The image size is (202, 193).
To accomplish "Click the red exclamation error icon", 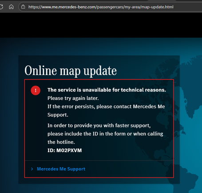I will [36, 91].
